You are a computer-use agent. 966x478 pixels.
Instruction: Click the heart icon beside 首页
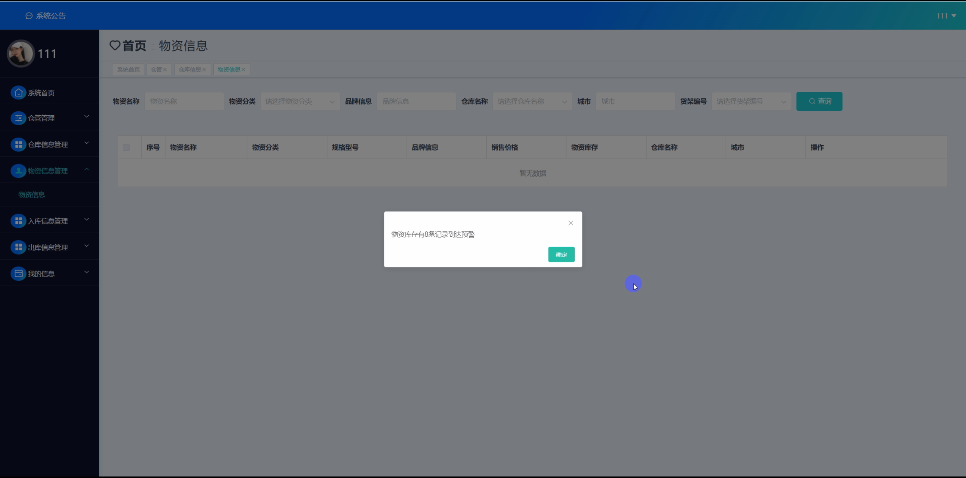(115, 46)
